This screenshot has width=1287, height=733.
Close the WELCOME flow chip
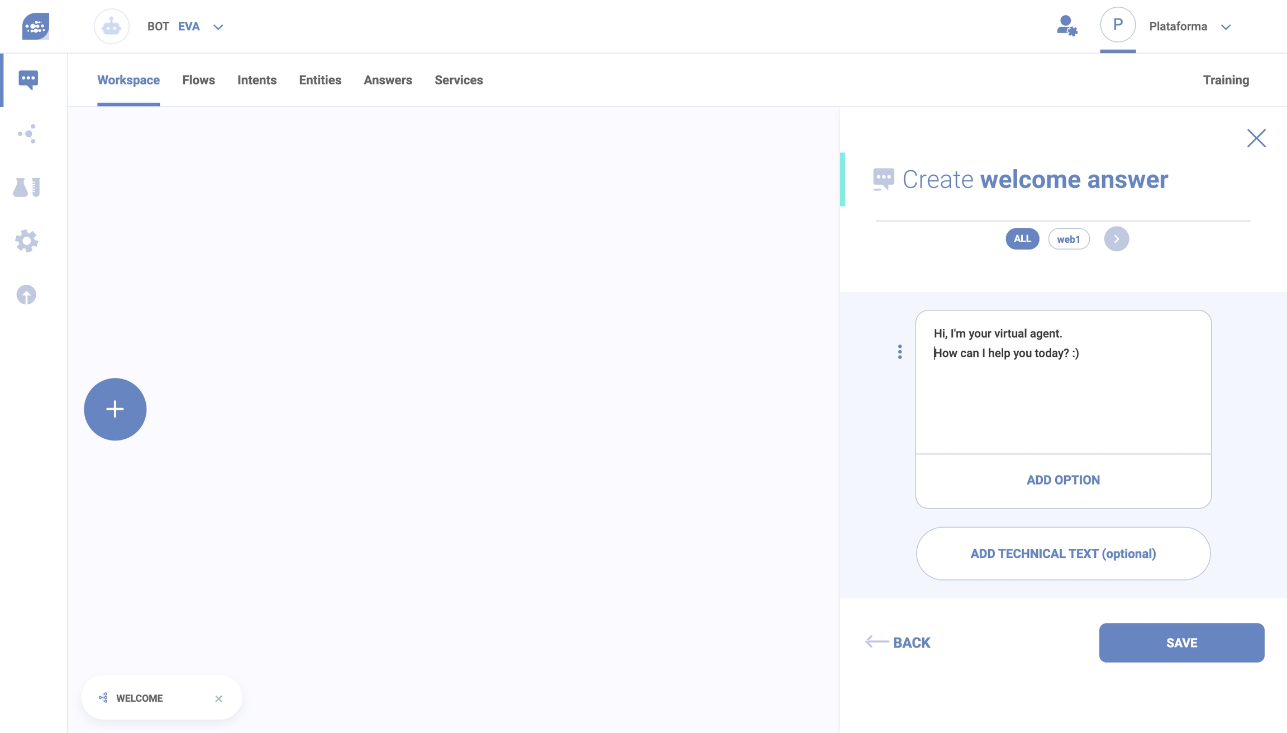218,698
